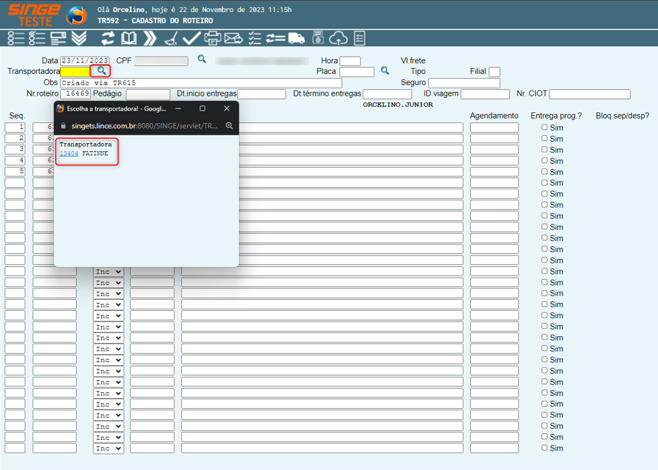Click the Seq field containing 5
658x470 pixels.
[15, 172]
